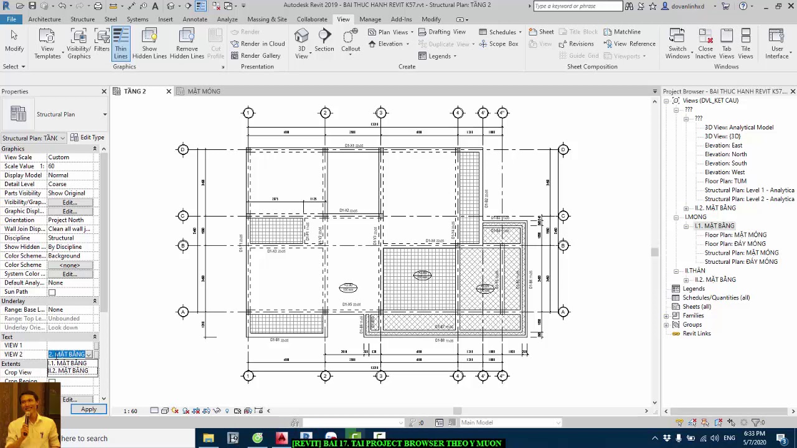Image resolution: width=797 pixels, height=448 pixels.
Task: Create a new Sheet
Action: click(x=541, y=32)
